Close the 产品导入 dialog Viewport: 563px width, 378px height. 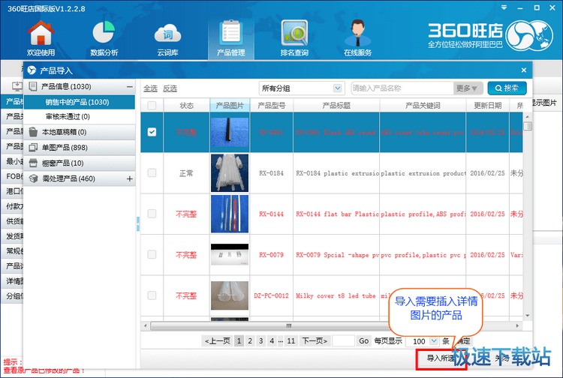tap(524, 70)
